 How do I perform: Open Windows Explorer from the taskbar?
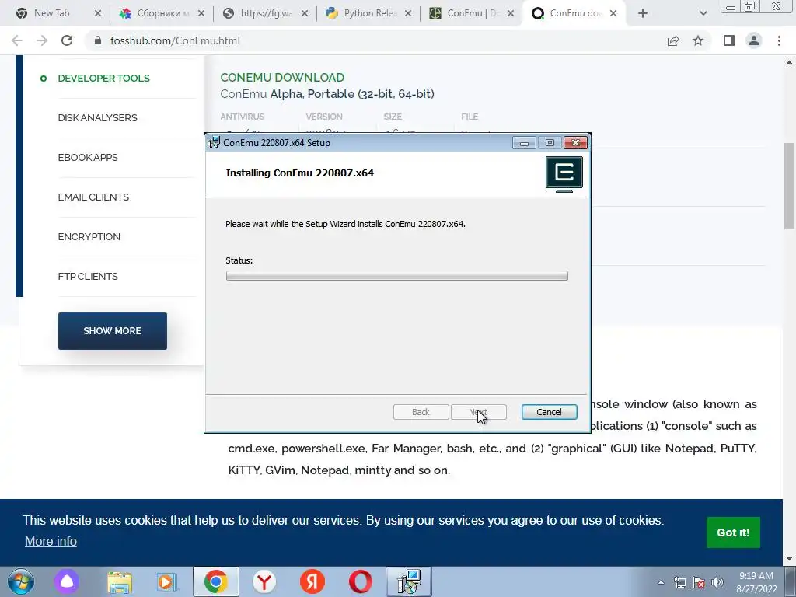120,581
